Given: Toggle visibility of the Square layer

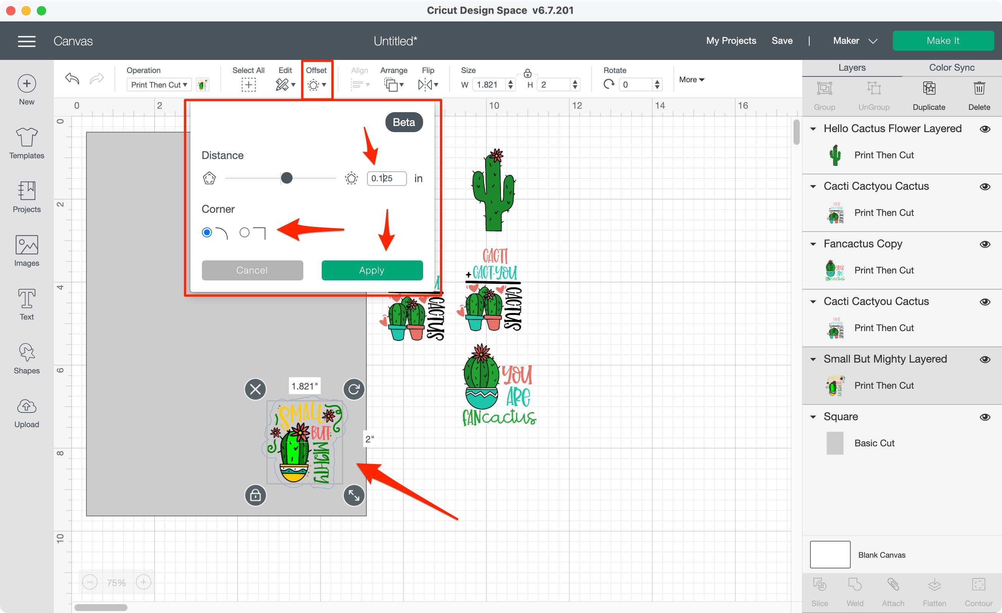Looking at the screenshot, I should pos(984,417).
